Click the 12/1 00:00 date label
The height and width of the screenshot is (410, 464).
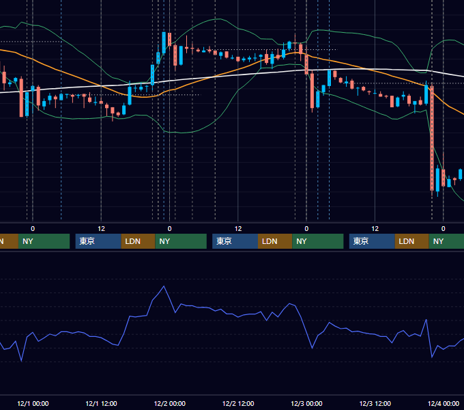[x=33, y=403]
